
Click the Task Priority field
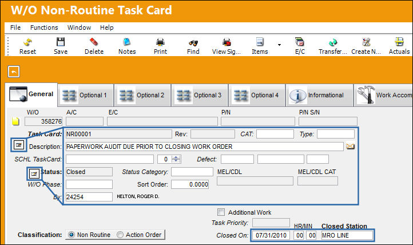[x=271, y=222]
